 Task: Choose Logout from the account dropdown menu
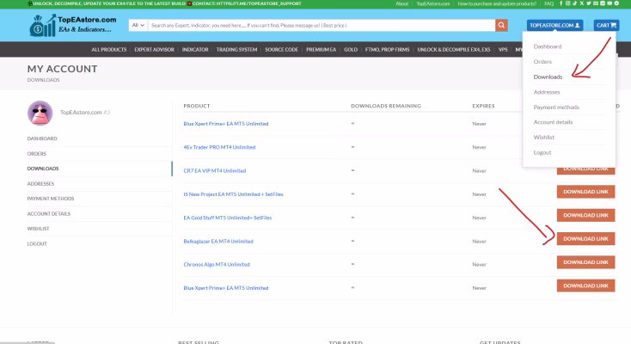pyautogui.click(x=542, y=152)
